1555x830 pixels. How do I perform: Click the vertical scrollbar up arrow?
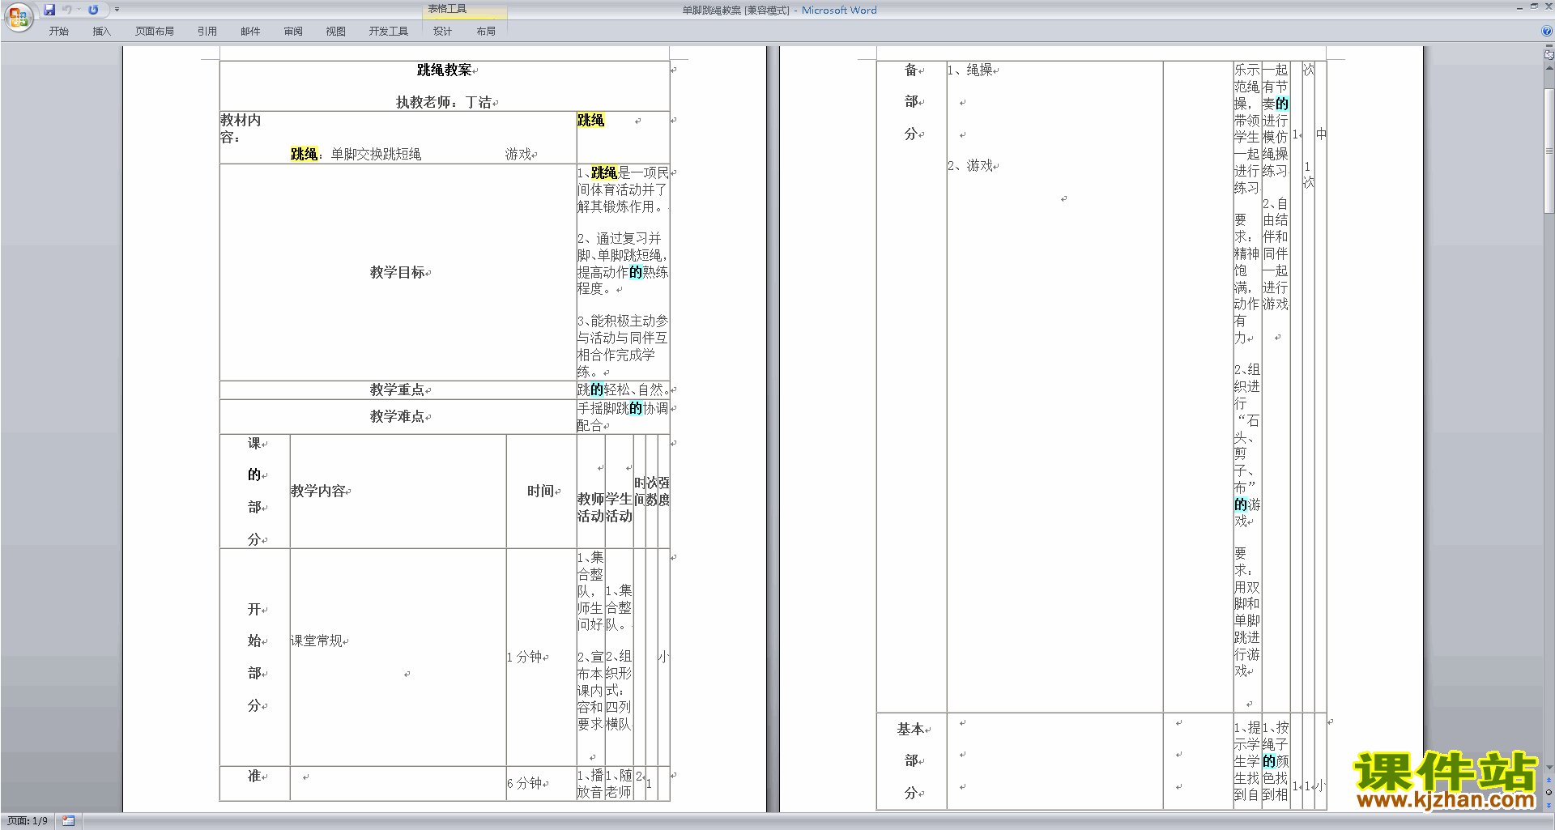click(1549, 68)
